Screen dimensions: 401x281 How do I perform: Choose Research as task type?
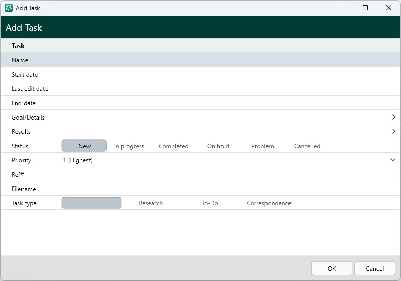150,203
